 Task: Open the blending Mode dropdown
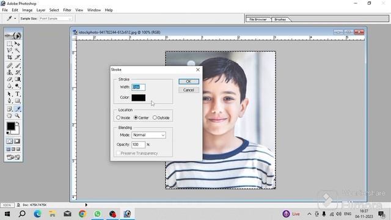[x=148, y=135]
